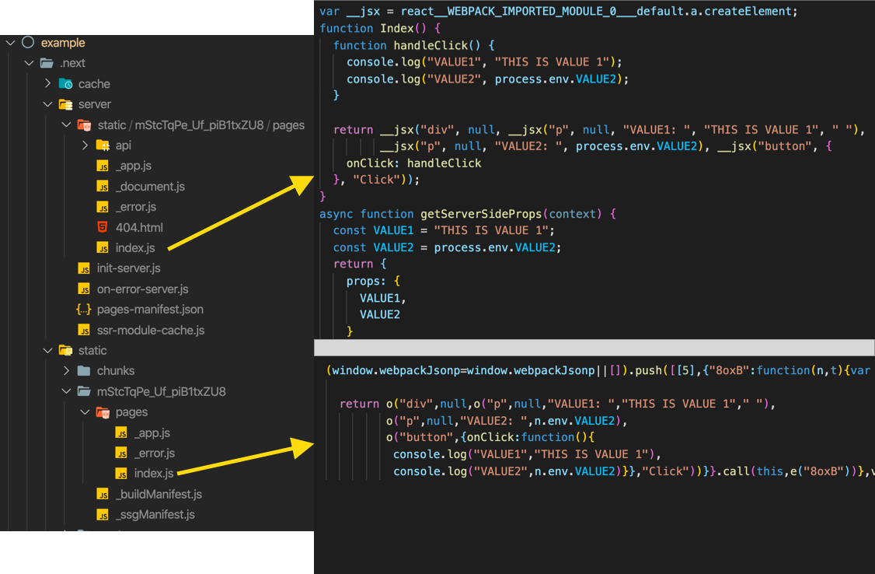Select the chunks folder label
Viewport: 875px width, 574px height.
[x=116, y=371]
